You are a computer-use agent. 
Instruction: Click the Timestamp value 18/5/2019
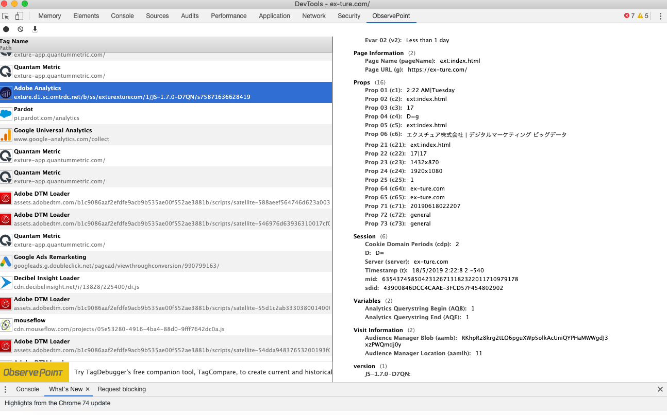448,270
